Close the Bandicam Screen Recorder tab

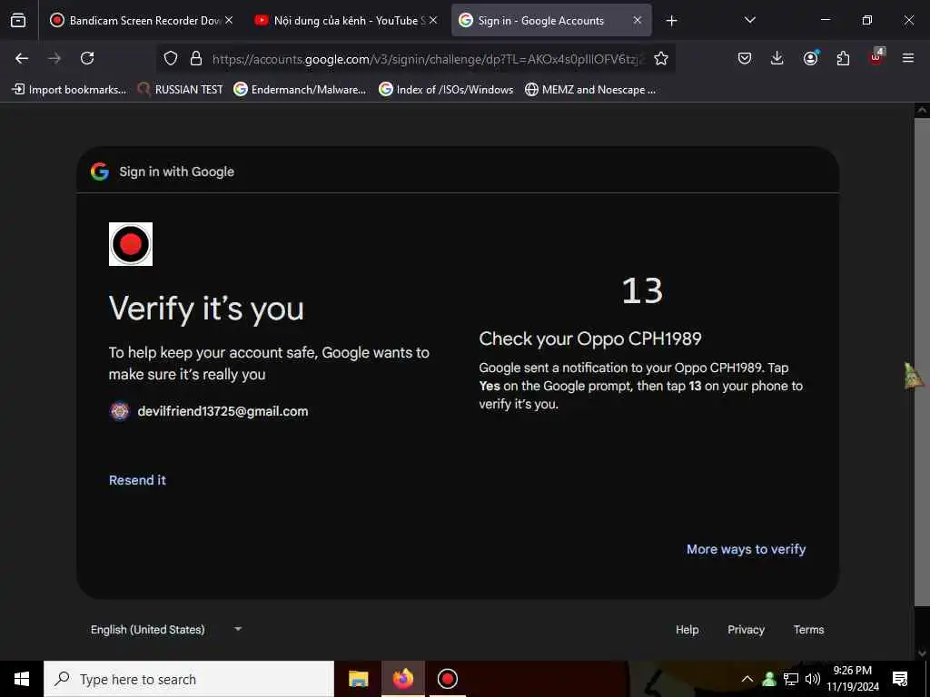pos(229,20)
